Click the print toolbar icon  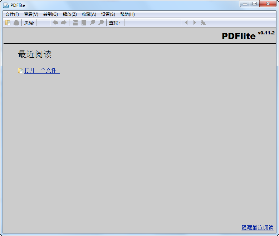point(16,23)
